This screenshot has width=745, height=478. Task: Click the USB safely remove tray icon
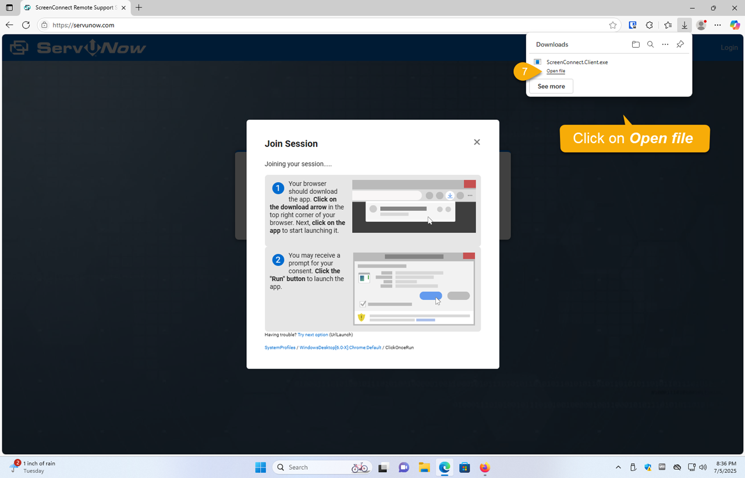click(x=633, y=468)
